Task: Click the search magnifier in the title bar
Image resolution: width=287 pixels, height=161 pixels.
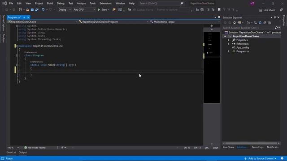Action: (x=182, y=3)
